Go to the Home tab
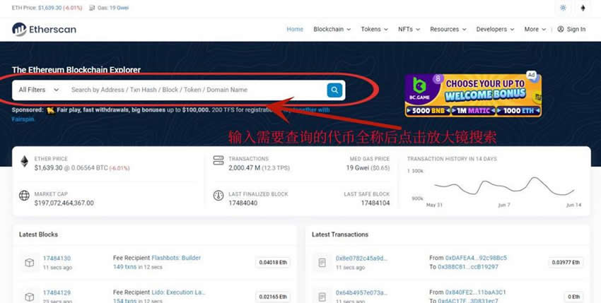This screenshot has height=303, width=601. tap(295, 29)
